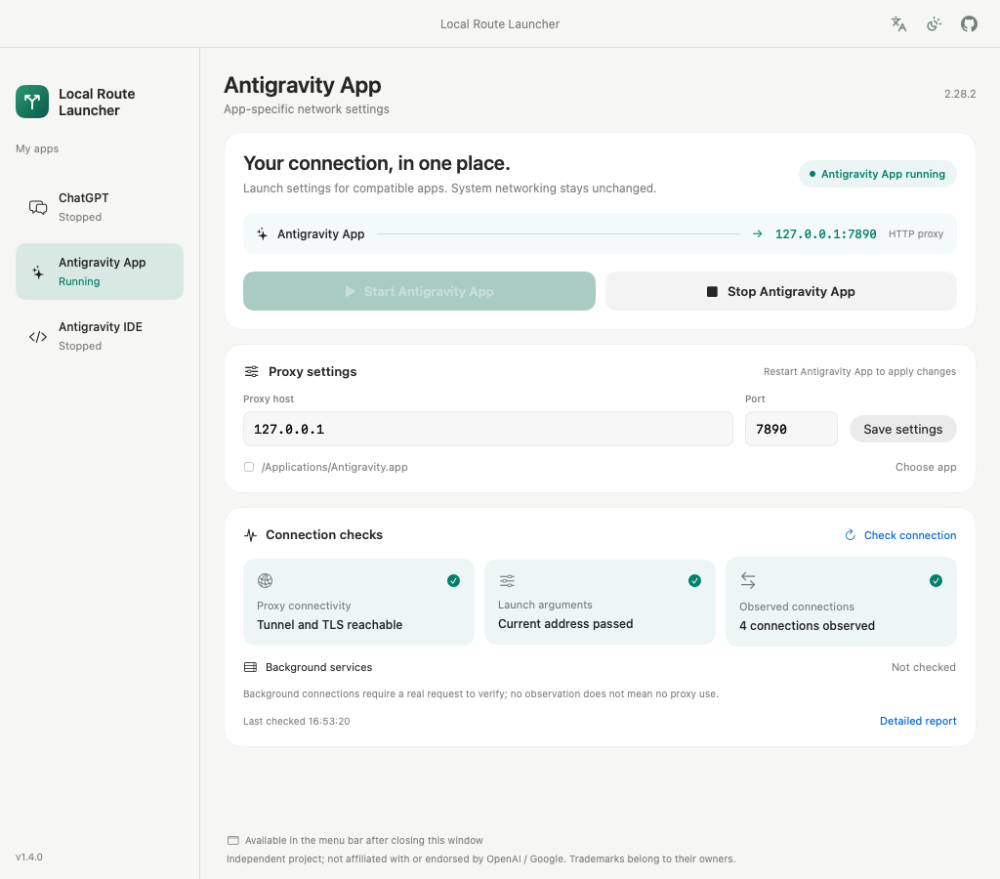
Task: Click the Local Route Launcher logo icon
Action: point(32,102)
